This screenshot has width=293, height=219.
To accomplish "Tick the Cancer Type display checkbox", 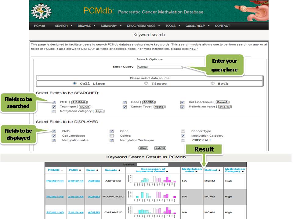I will tap(183, 131).
